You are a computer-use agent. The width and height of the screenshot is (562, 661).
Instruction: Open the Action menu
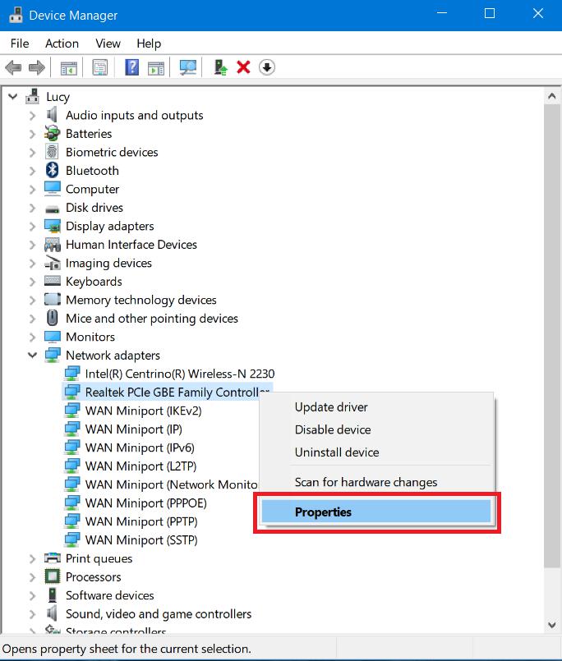(x=62, y=44)
